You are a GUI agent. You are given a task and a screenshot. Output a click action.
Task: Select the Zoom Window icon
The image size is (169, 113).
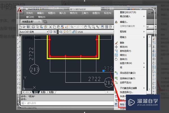[x=94, y=27]
